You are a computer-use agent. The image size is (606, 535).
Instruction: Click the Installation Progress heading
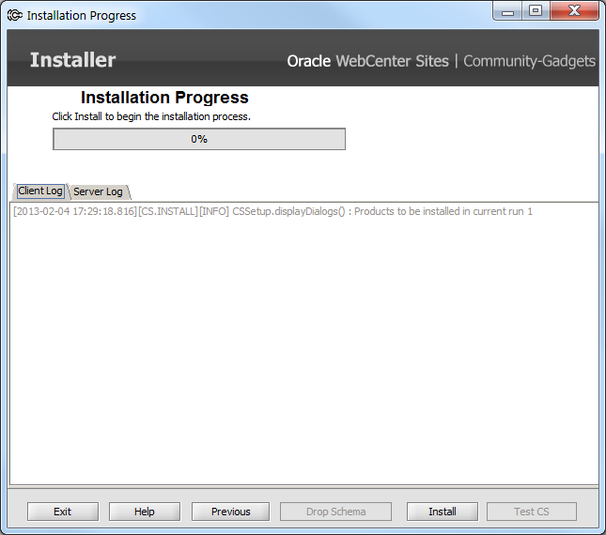[164, 98]
